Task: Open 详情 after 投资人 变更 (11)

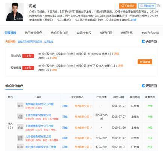Action: click(x=120, y=66)
